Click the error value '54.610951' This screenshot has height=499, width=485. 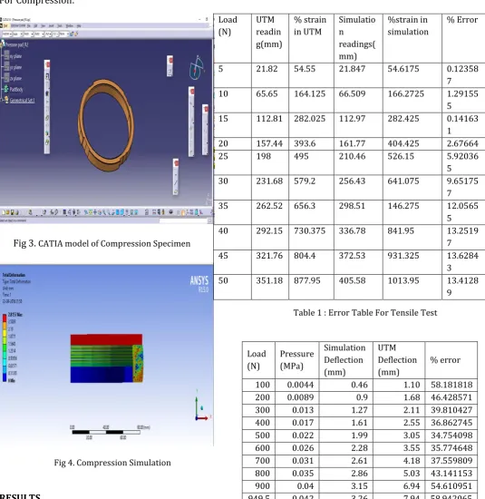[x=451, y=486]
